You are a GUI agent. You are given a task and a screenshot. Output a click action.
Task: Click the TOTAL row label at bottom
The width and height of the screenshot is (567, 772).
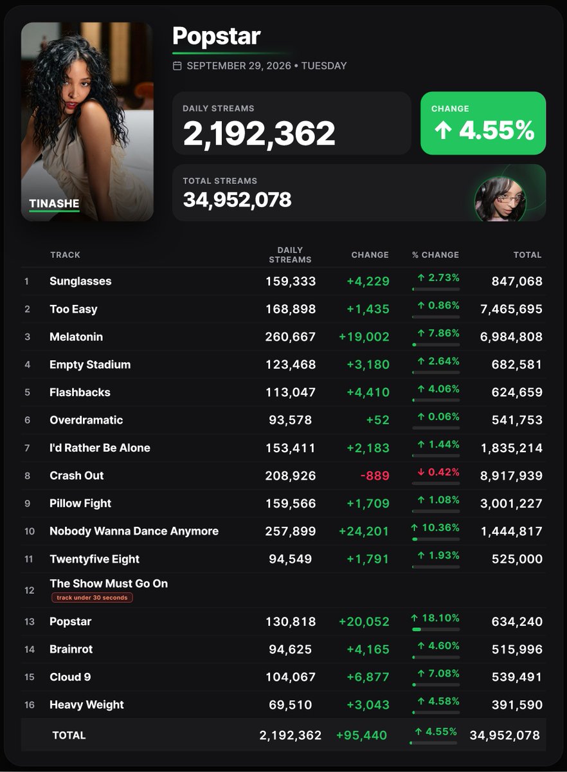point(68,735)
